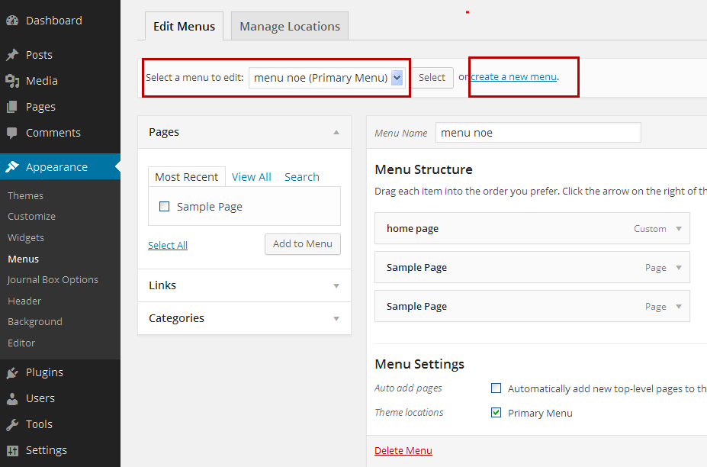The height and width of the screenshot is (467, 707).
Task: Click the Posts pushpin icon
Action: [12, 55]
